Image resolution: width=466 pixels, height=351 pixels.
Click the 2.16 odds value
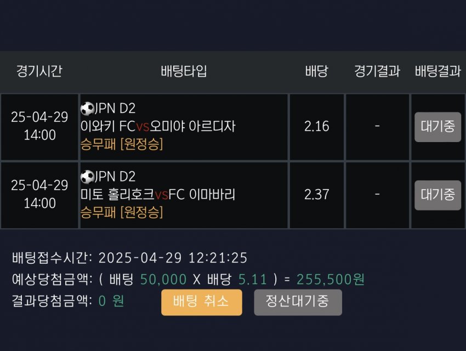[316, 127]
